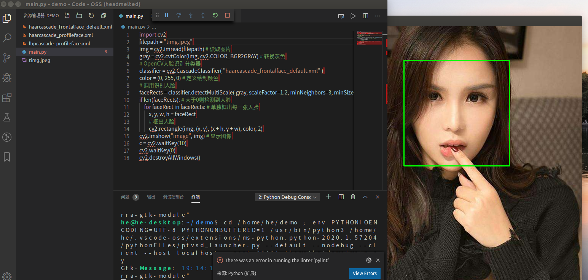Open the Git circle icon view in activity bar
This screenshot has height=280, width=588.
click(x=7, y=137)
